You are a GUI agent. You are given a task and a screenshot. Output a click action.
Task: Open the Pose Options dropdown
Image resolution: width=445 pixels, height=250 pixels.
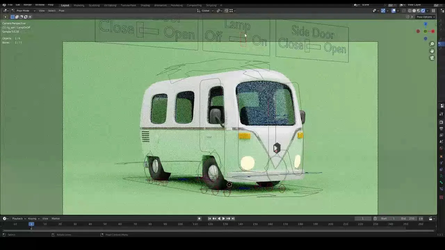426,17
